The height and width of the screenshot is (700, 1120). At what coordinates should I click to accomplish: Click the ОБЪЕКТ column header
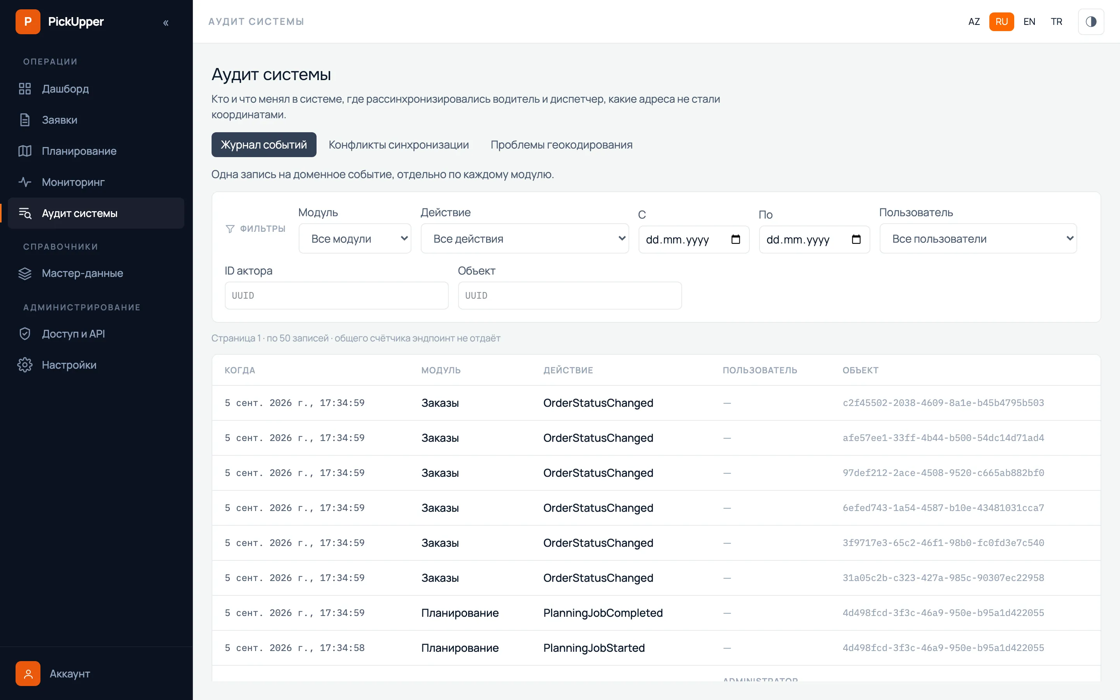pos(860,370)
